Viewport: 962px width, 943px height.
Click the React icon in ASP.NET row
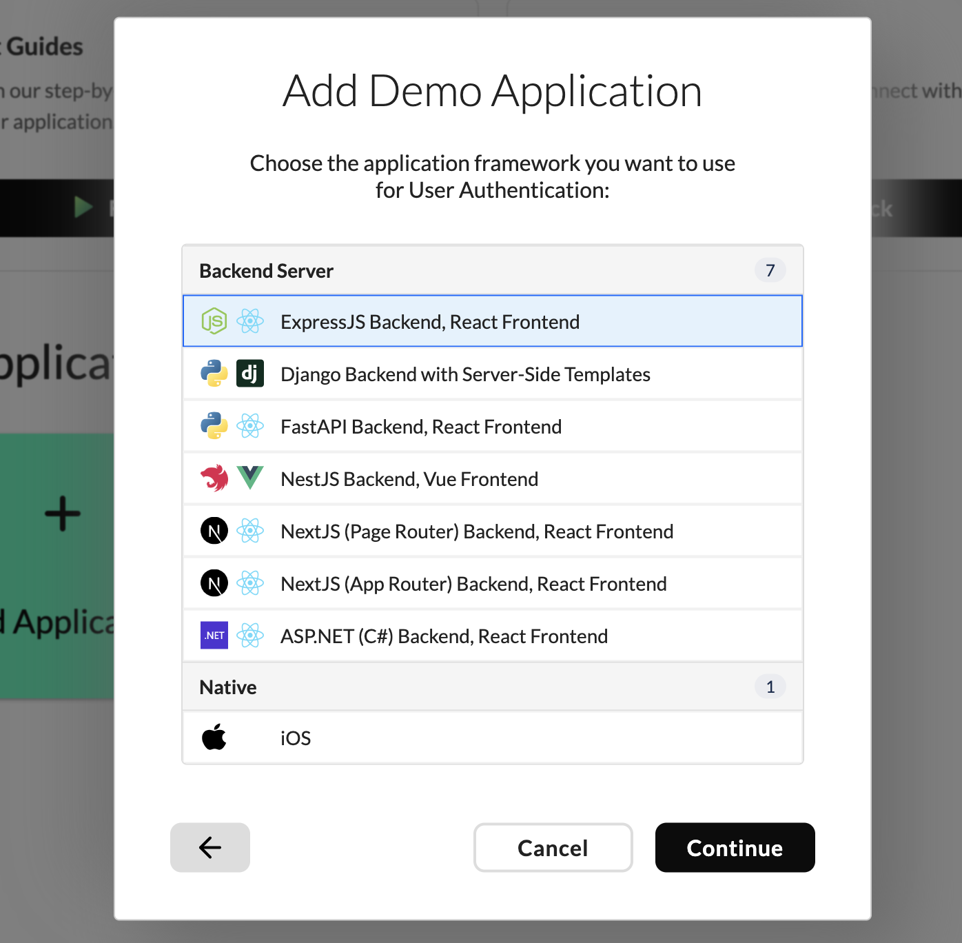(250, 636)
